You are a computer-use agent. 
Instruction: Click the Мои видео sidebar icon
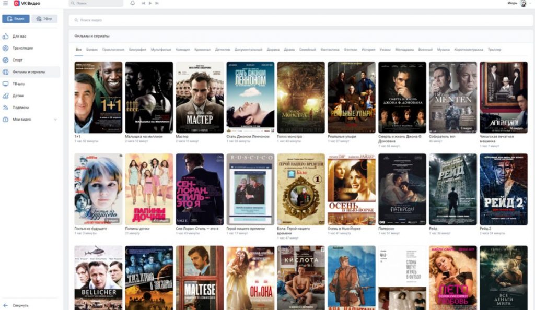point(5,119)
